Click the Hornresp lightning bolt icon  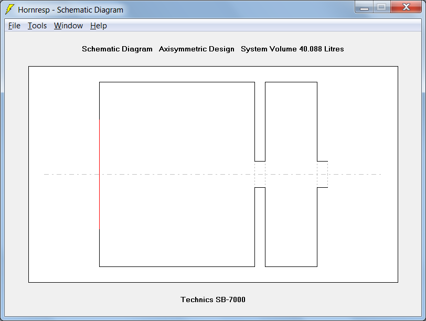(9, 9)
